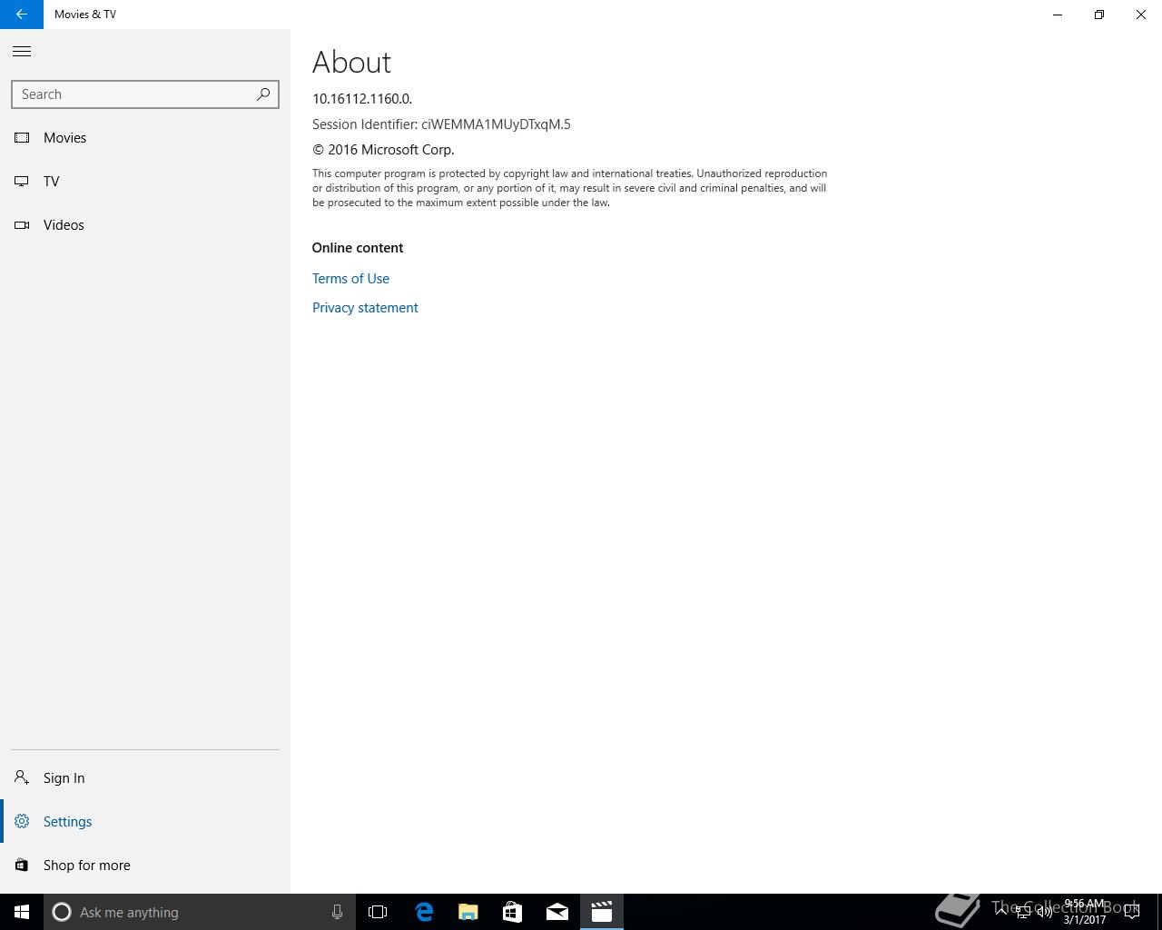The height and width of the screenshot is (930, 1162).
Task: Click the © 2016 Microsoft Corp. text
Action: tap(383, 150)
